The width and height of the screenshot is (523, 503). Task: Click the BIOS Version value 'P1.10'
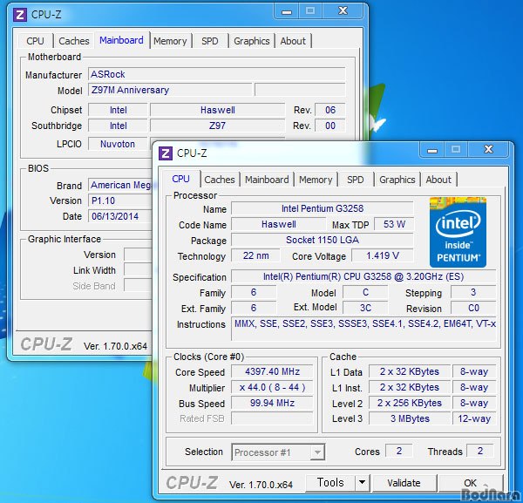pyautogui.click(x=120, y=201)
